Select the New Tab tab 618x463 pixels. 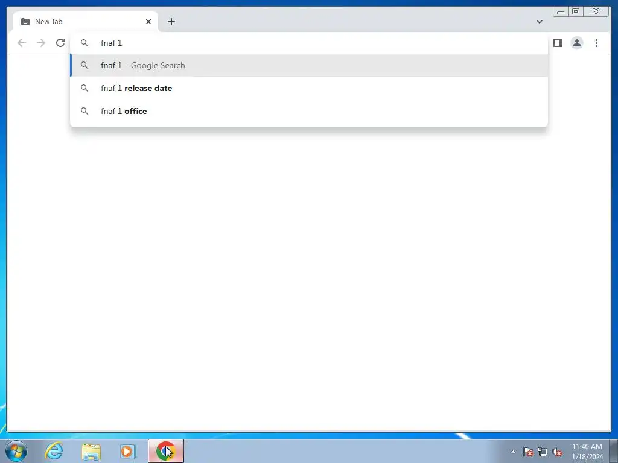click(85, 22)
